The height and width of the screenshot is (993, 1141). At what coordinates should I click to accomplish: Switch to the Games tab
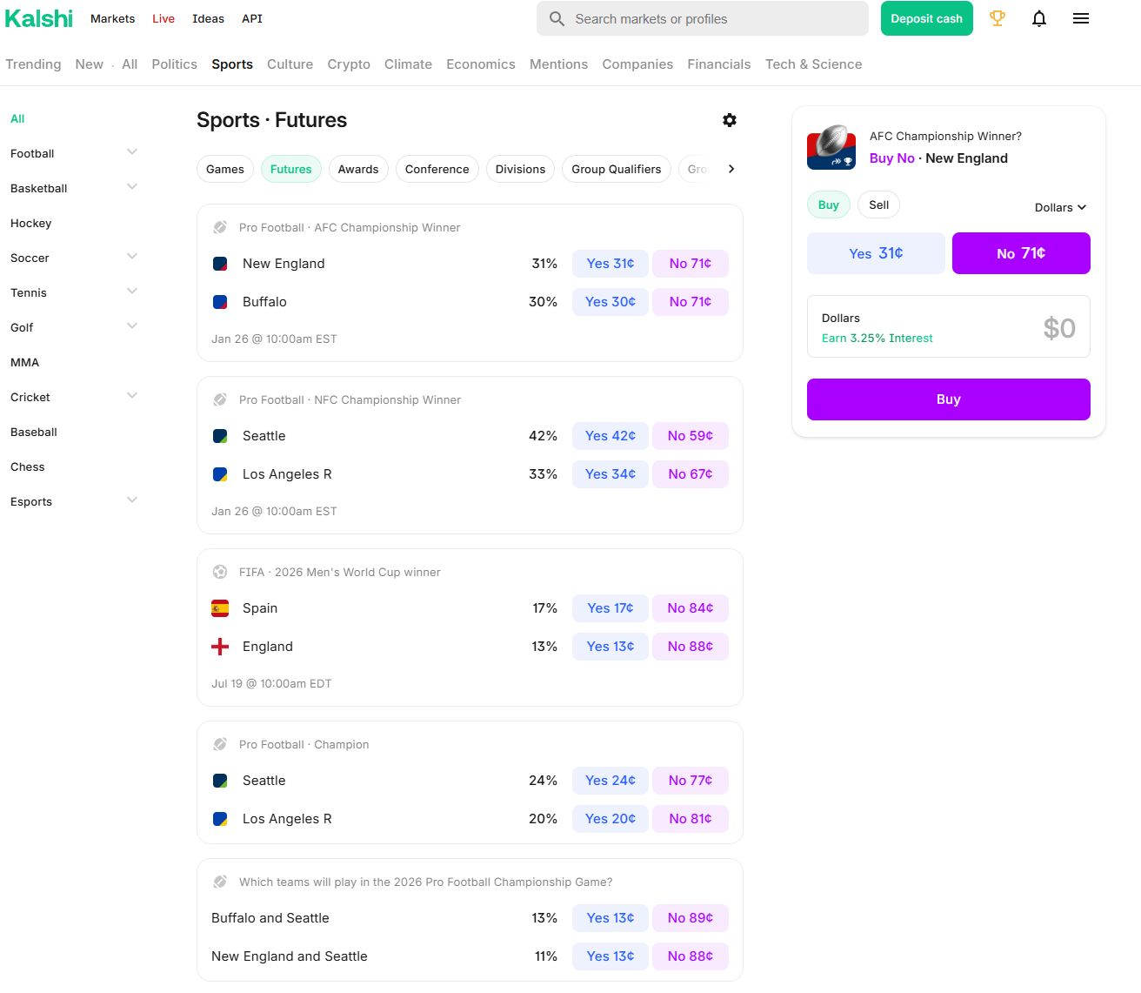tap(224, 169)
